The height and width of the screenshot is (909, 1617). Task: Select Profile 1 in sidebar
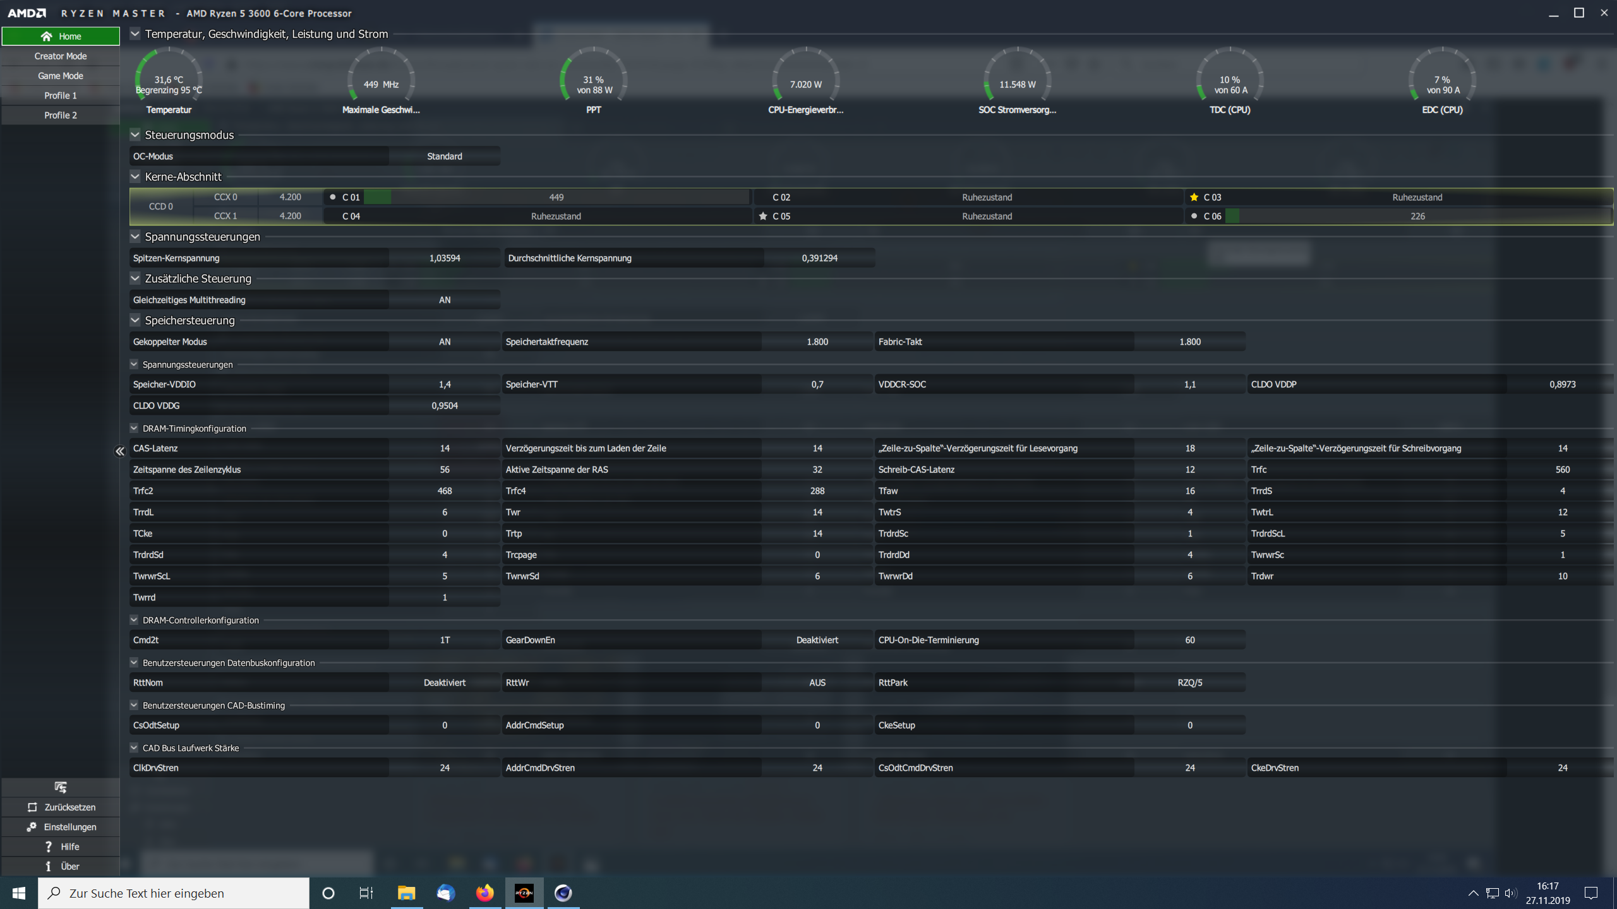(61, 95)
